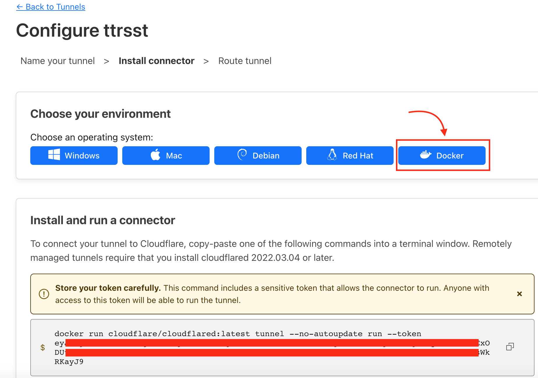Click the Debian swirl icon

242,155
